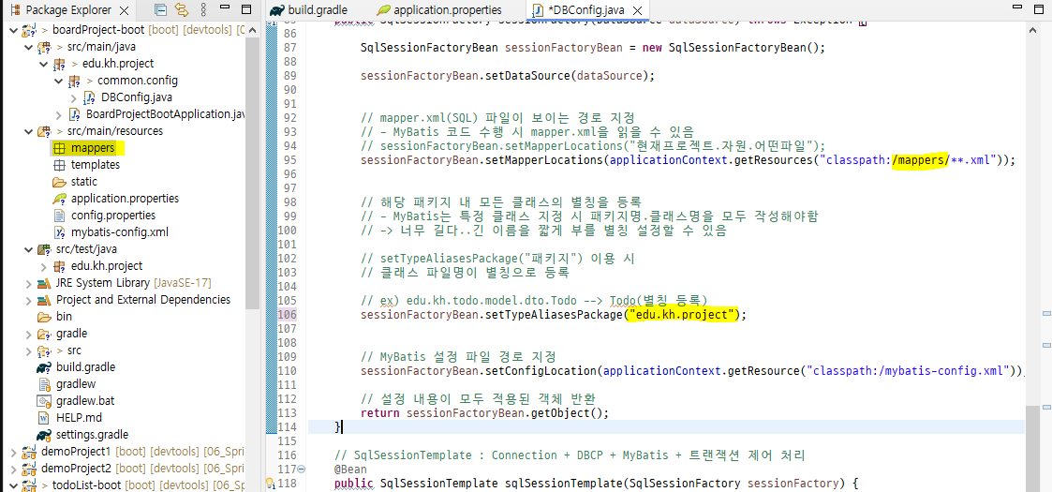
Task: Click line number 106 in the gutter
Action: point(287,314)
